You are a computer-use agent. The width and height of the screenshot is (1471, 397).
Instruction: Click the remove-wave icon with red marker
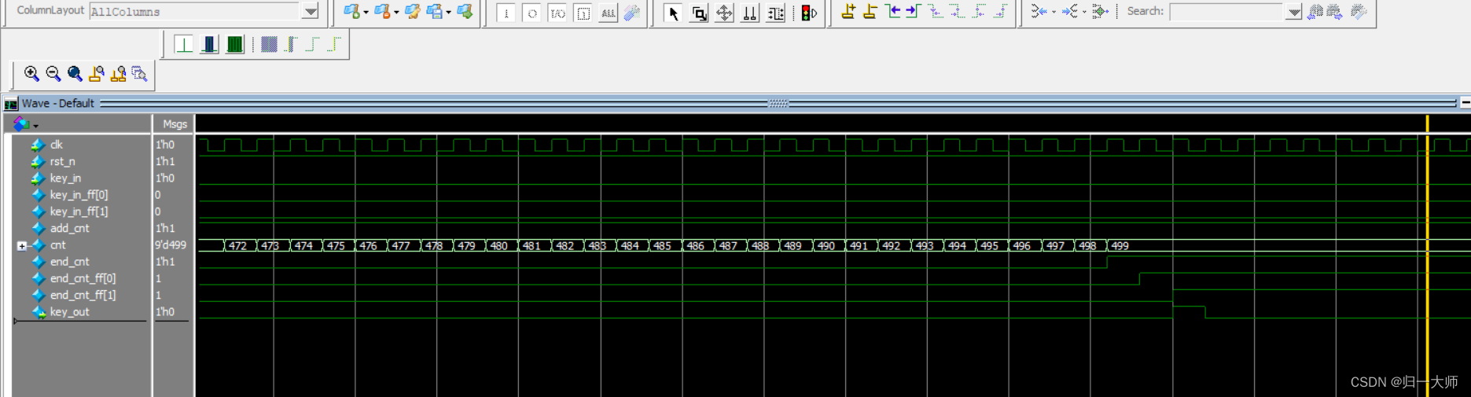coord(381,12)
